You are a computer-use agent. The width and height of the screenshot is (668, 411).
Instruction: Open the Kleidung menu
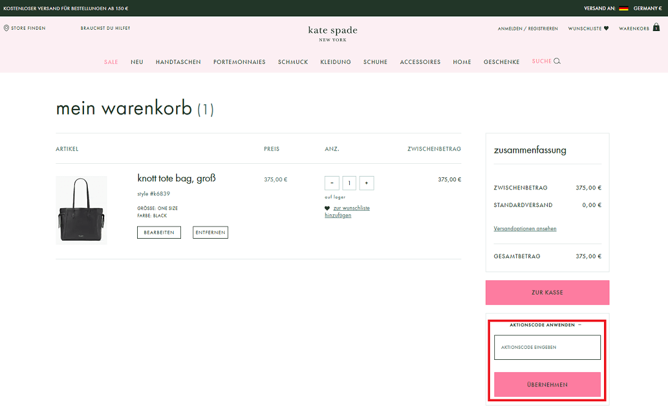[336, 62]
